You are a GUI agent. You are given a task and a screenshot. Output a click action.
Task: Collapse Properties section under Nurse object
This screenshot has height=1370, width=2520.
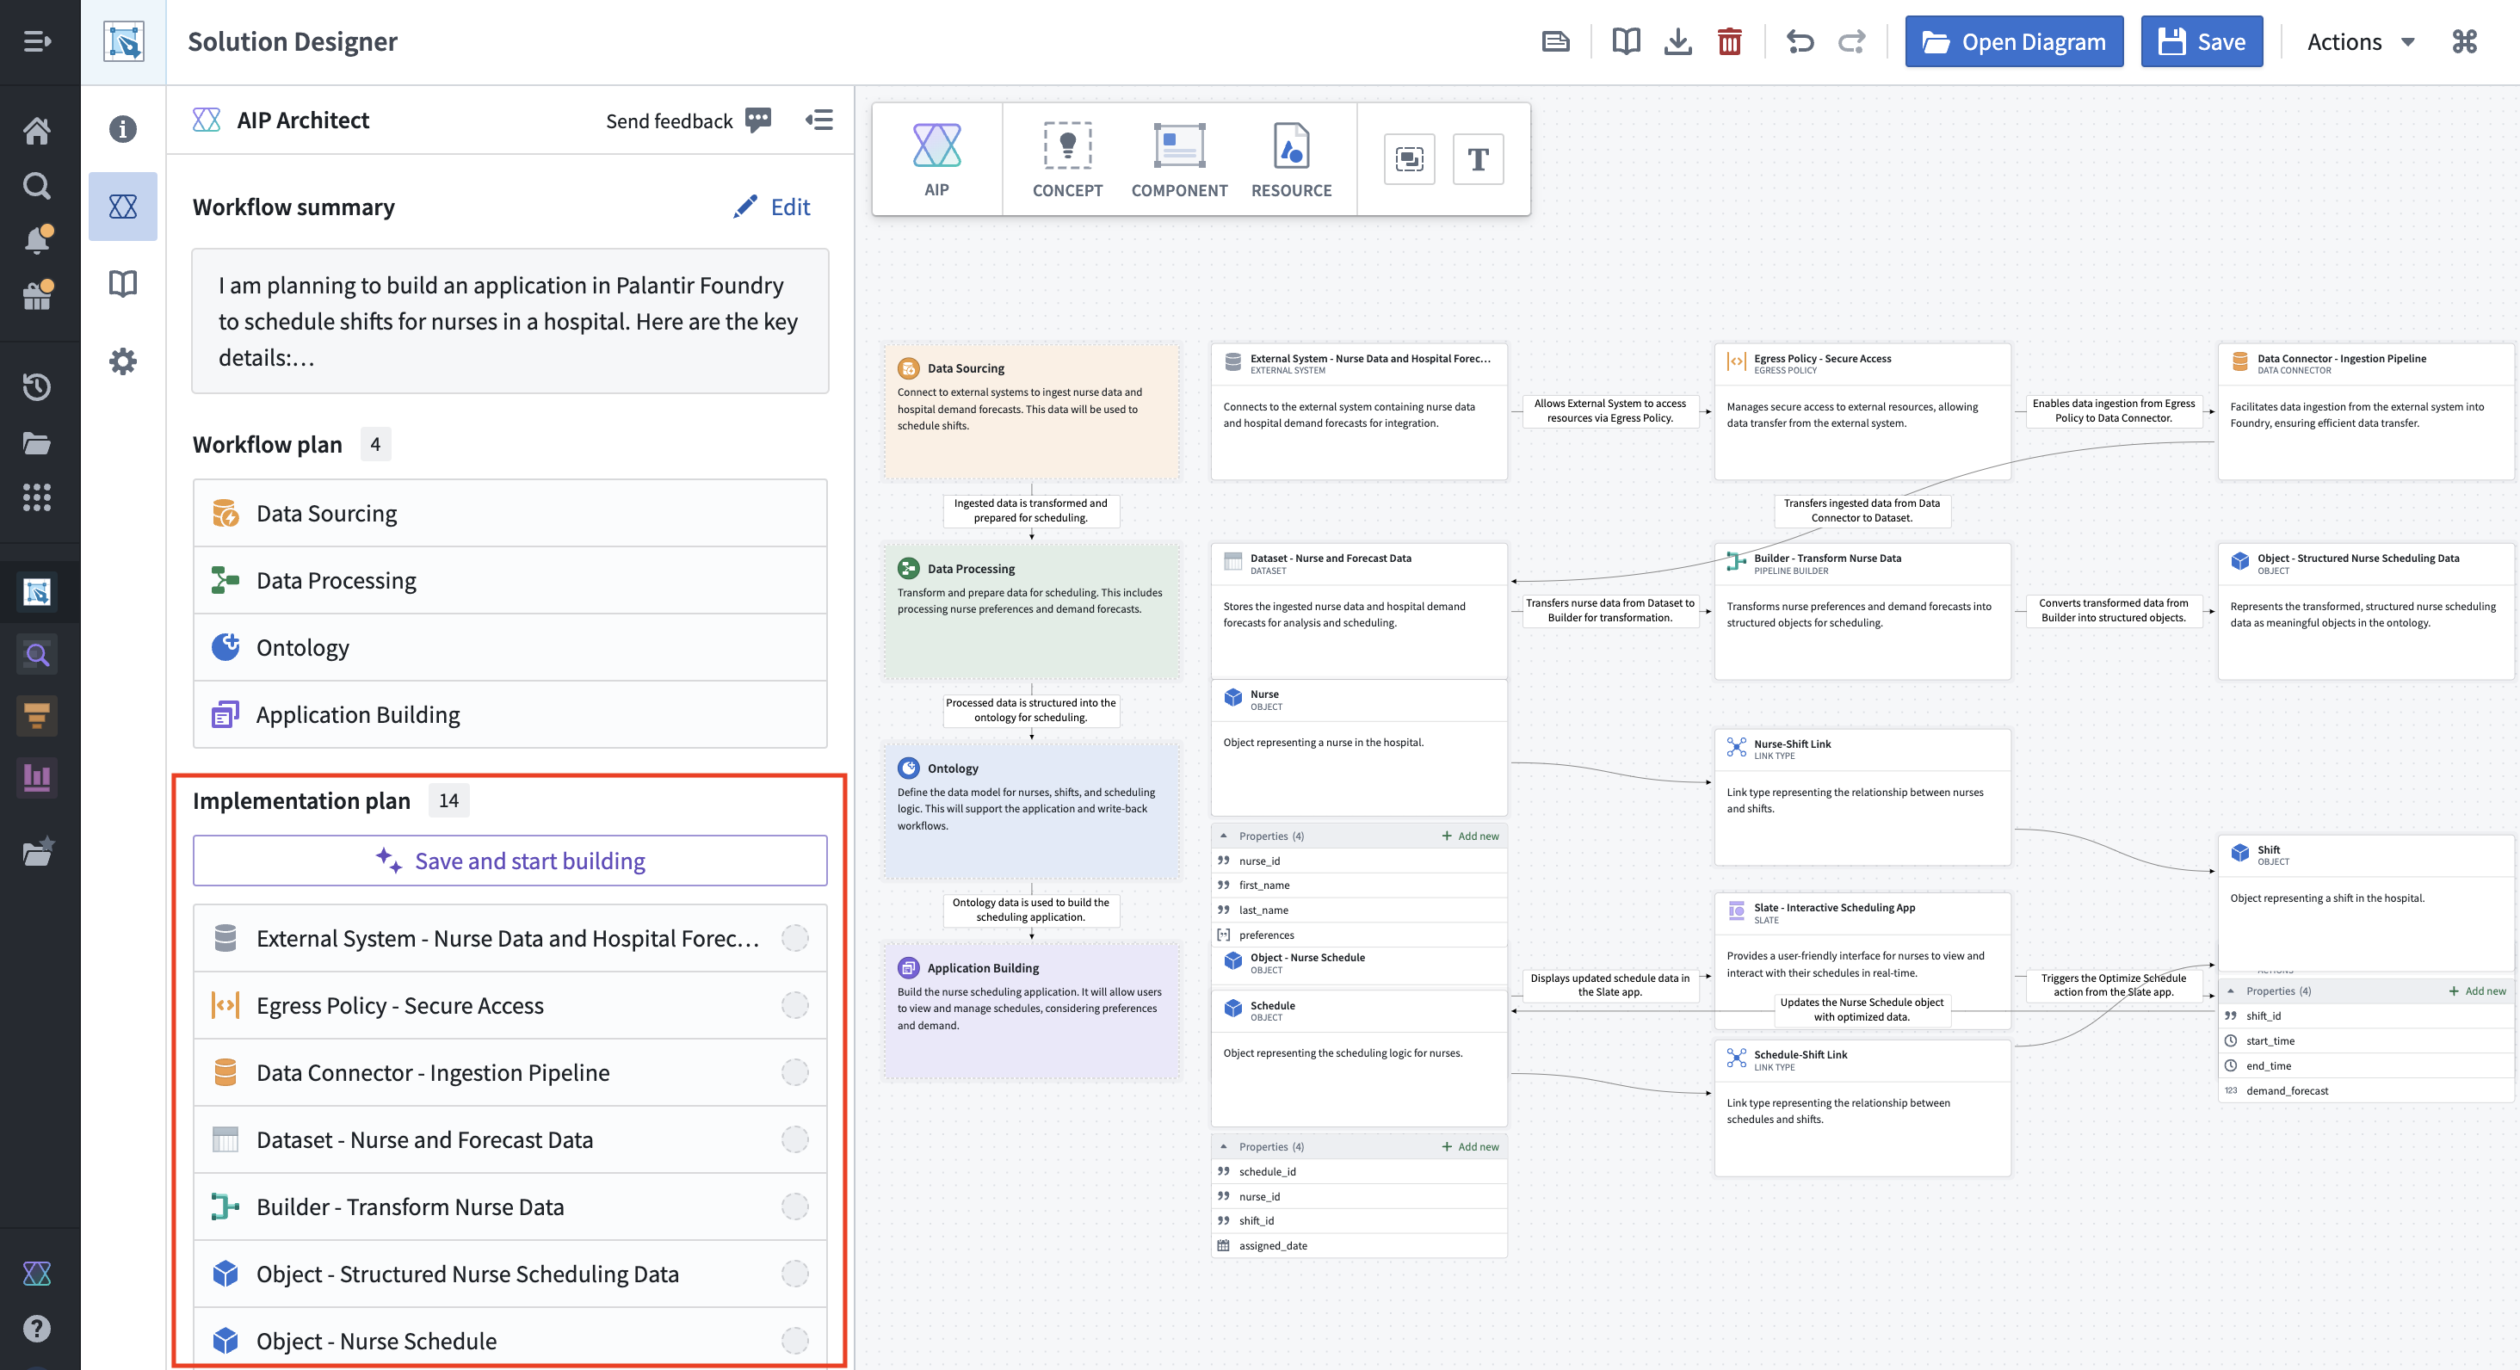pyautogui.click(x=1224, y=836)
